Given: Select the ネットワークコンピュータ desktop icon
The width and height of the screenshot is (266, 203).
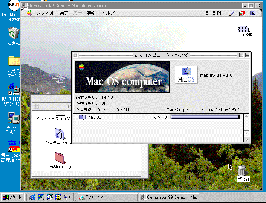Looking at the screenshot, I should [x=14, y=118].
